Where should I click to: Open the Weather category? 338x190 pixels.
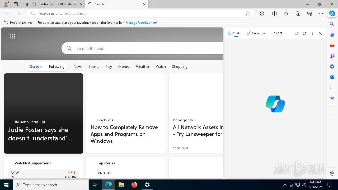pyautogui.click(x=143, y=66)
